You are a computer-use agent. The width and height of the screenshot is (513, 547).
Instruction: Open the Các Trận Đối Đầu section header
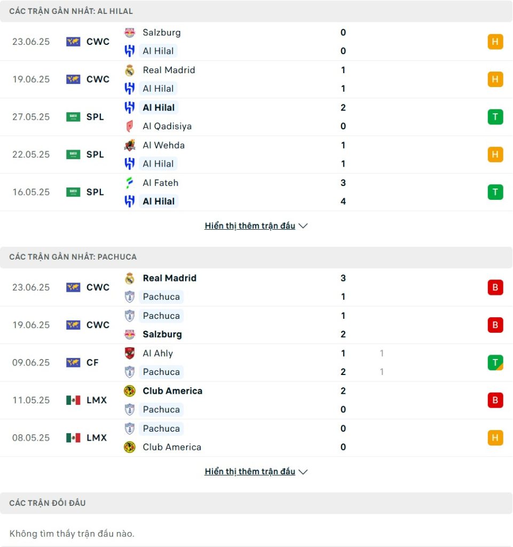point(256,503)
